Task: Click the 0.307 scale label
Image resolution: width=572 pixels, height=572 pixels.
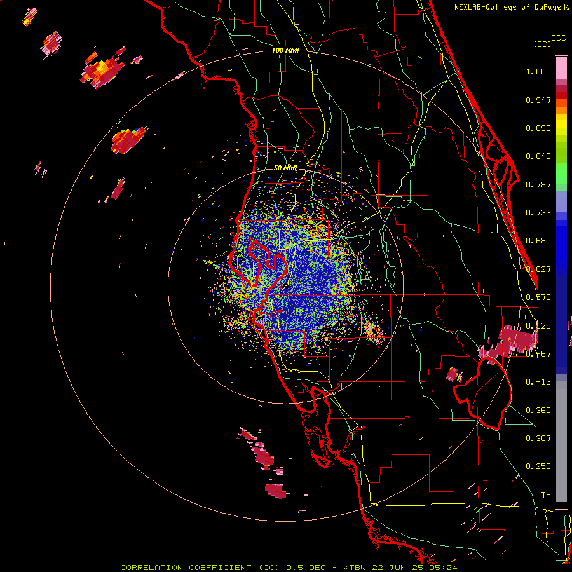Action: [x=538, y=439]
